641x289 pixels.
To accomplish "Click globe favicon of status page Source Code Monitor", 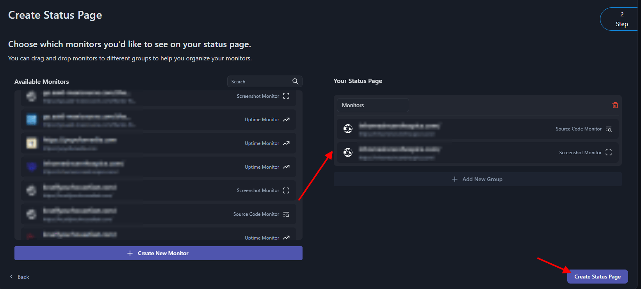I will coord(348,129).
